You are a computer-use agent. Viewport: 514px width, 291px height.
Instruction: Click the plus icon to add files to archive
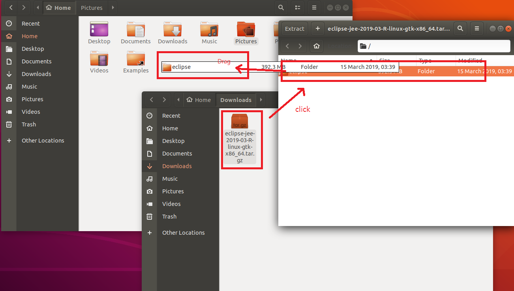[x=317, y=28]
